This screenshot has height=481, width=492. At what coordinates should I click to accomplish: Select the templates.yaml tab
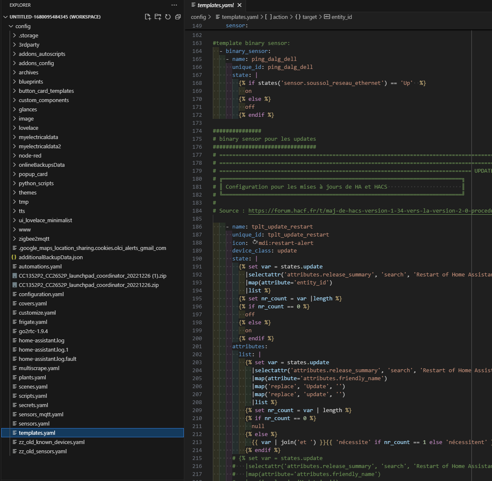(215, 5)
